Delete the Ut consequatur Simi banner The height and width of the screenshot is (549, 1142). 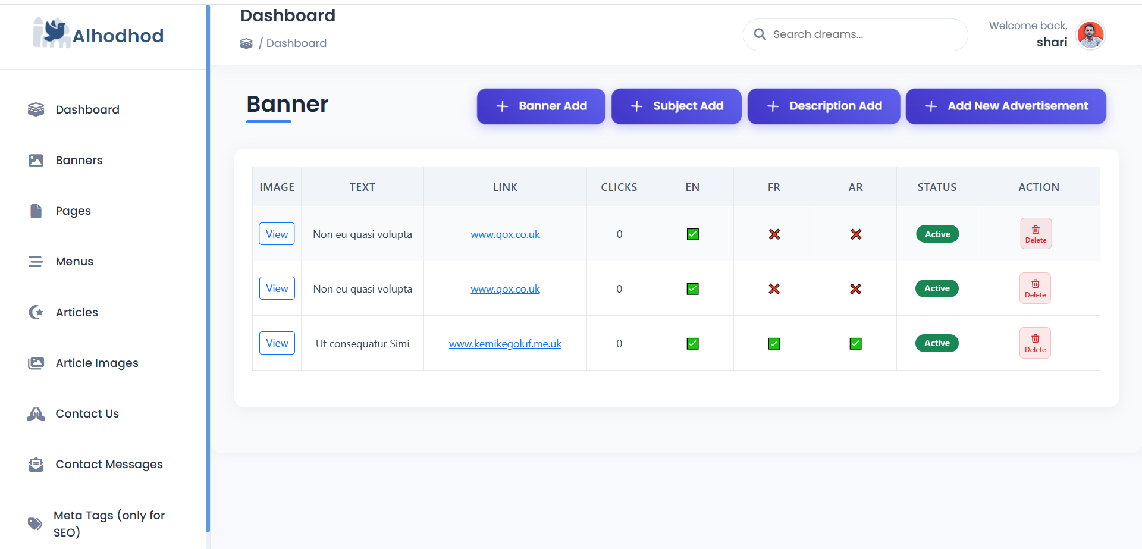point(1035,343)
